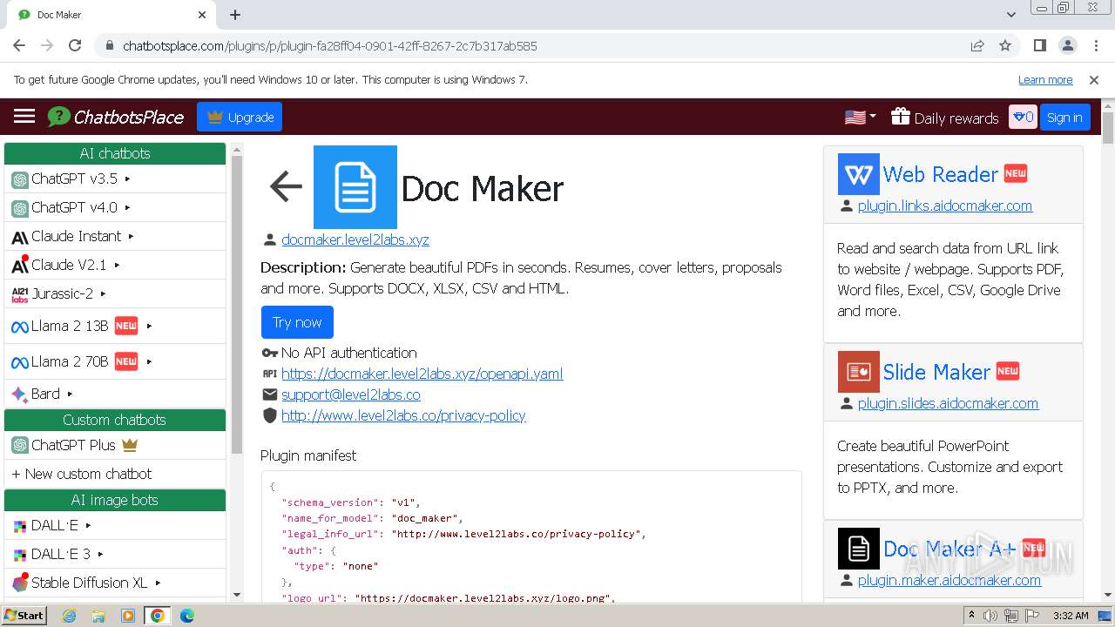
Task: Open plugin.maker.aidocmaker.com link
Action: (949, 580)
